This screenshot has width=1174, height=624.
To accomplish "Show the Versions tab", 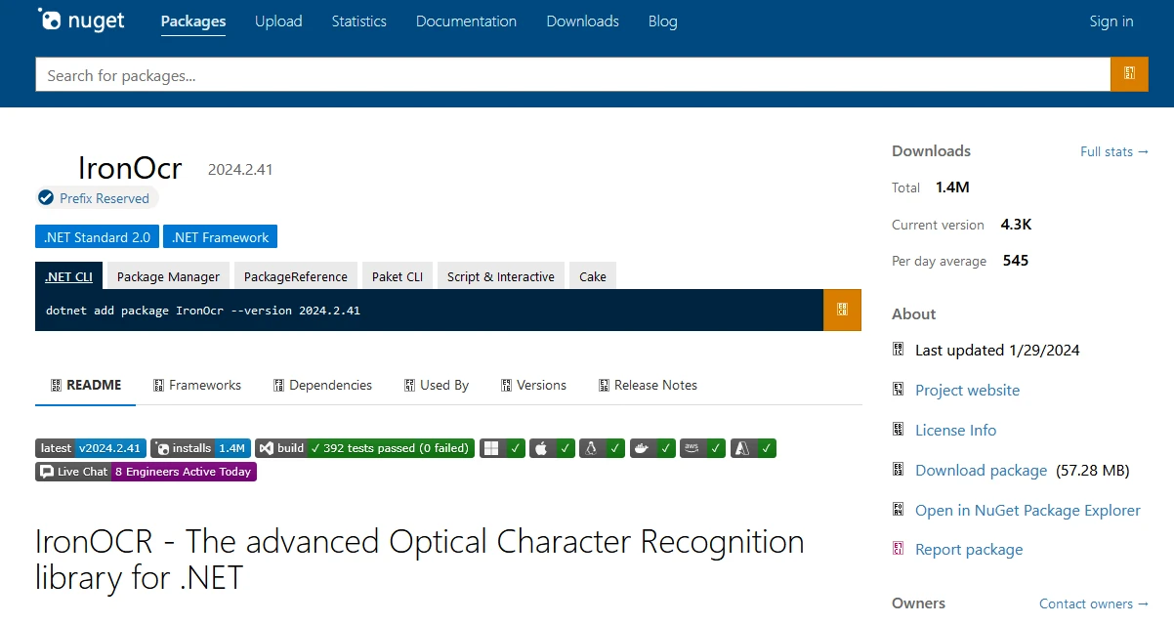I will point(533,385).
